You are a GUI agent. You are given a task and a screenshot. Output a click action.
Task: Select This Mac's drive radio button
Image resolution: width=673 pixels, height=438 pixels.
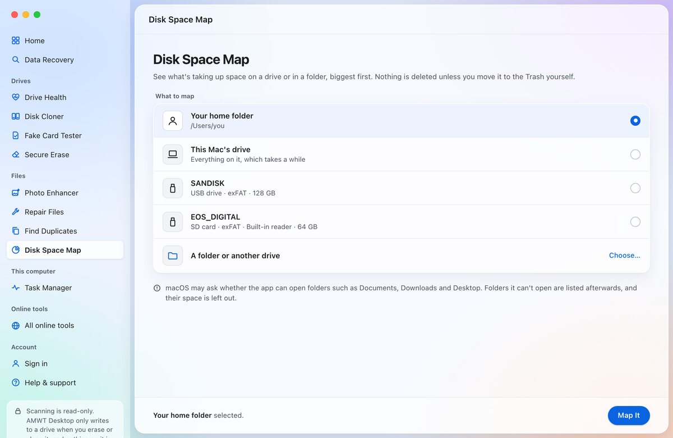(635, 154)
